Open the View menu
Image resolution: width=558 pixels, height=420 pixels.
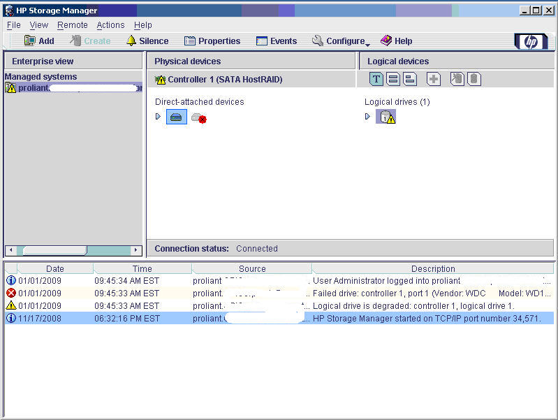[x=39, y=25]
